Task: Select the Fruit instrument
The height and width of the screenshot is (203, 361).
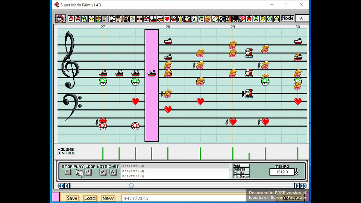Action: click(x=249, y=19)
